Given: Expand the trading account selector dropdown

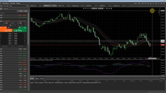Looking at the screenshot, I should click(x=13, y=6).
